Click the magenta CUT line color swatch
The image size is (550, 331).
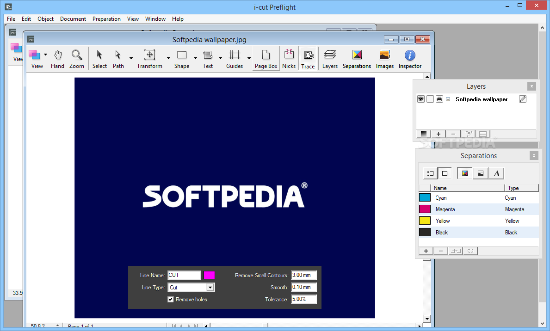[x=210, y=275]
